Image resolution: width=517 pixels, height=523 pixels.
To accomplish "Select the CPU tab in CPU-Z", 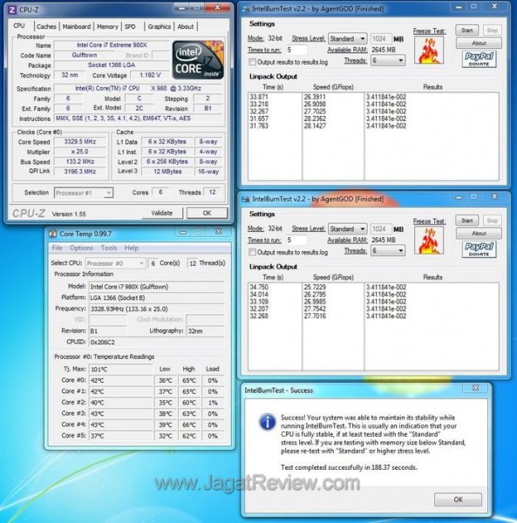I will (19, 26).
